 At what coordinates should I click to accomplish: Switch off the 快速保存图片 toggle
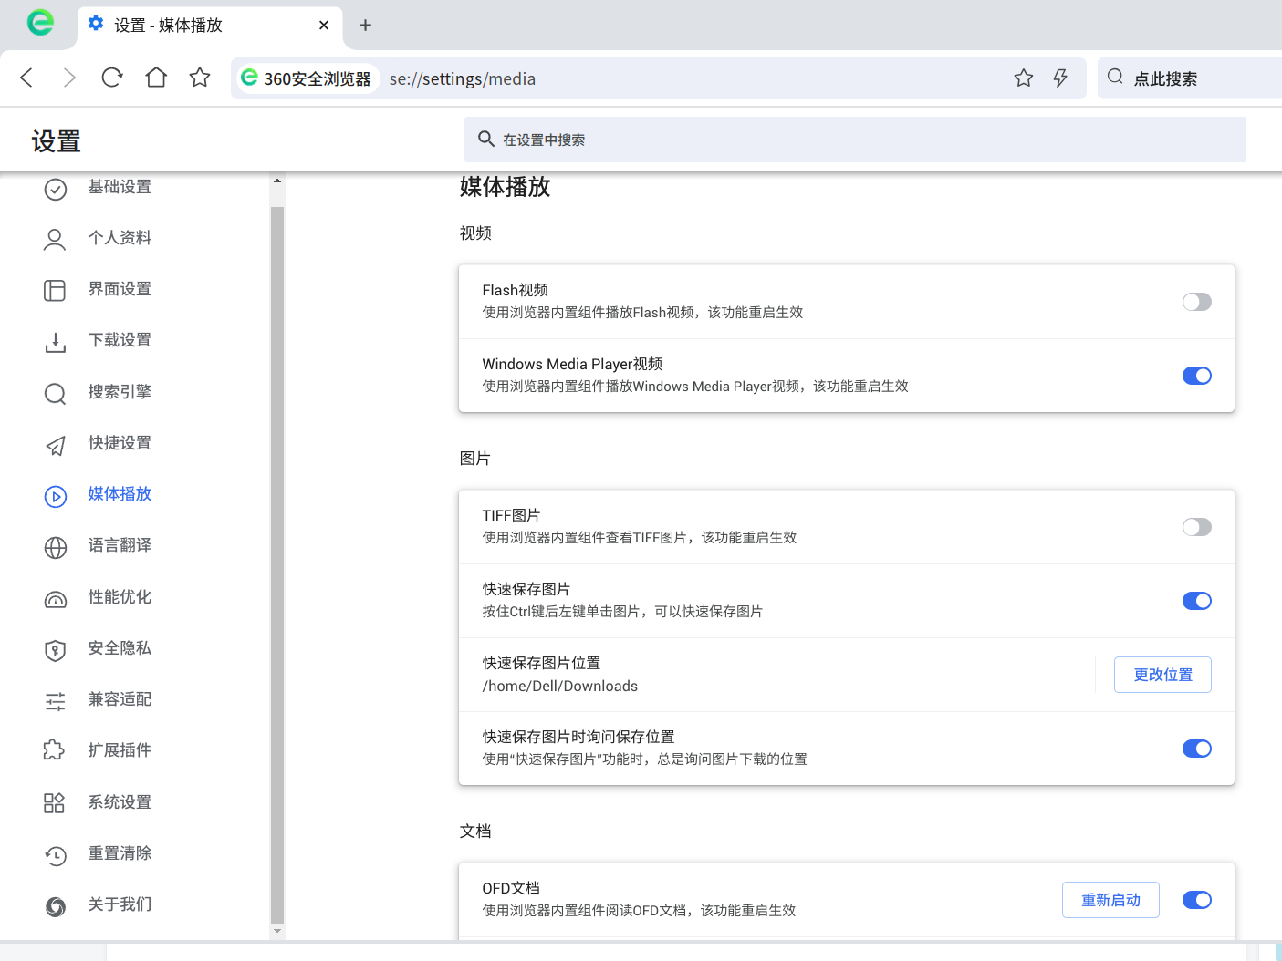[1196, 601]
